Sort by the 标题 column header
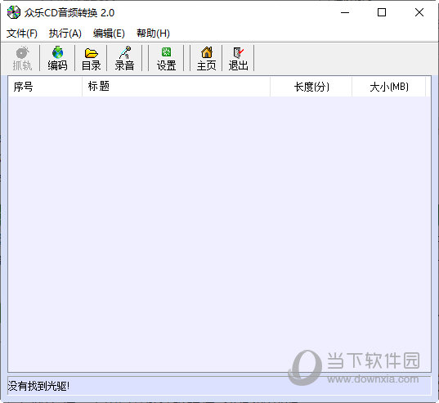Viewport: 439px width, 403px height. (x=176, y=87)
